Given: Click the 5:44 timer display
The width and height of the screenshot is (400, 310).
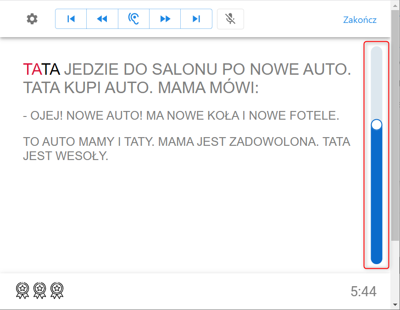Looking at the screenshot, I should click(363, 291).
